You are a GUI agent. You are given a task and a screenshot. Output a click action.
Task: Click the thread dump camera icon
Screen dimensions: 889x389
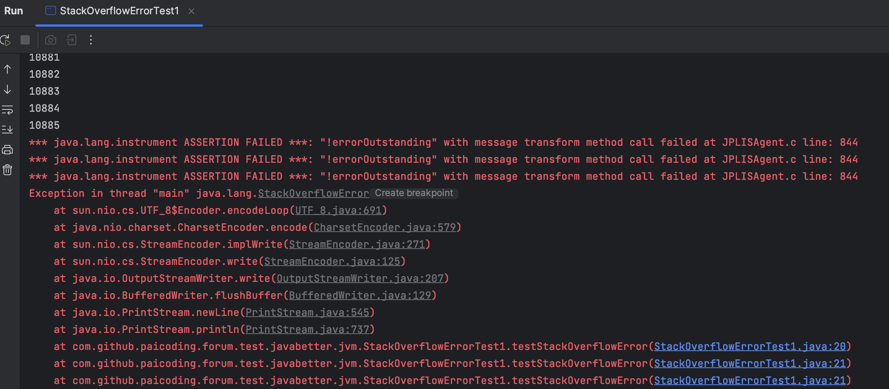[51, 40]
